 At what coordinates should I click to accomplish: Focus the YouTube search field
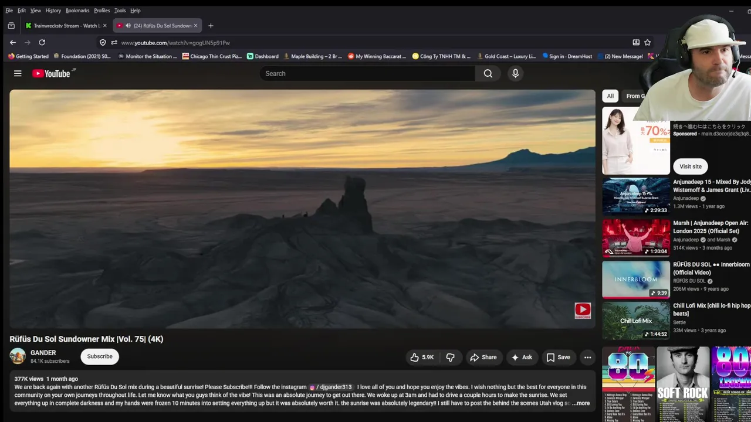point(367,73)
